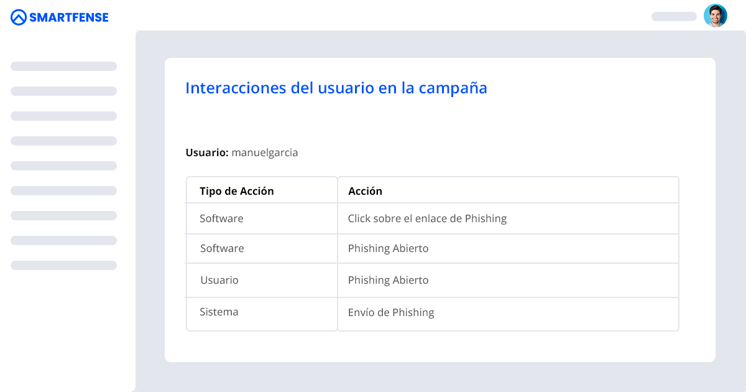
Task: Click the second Software type cell
Action: tap(262, 248)
